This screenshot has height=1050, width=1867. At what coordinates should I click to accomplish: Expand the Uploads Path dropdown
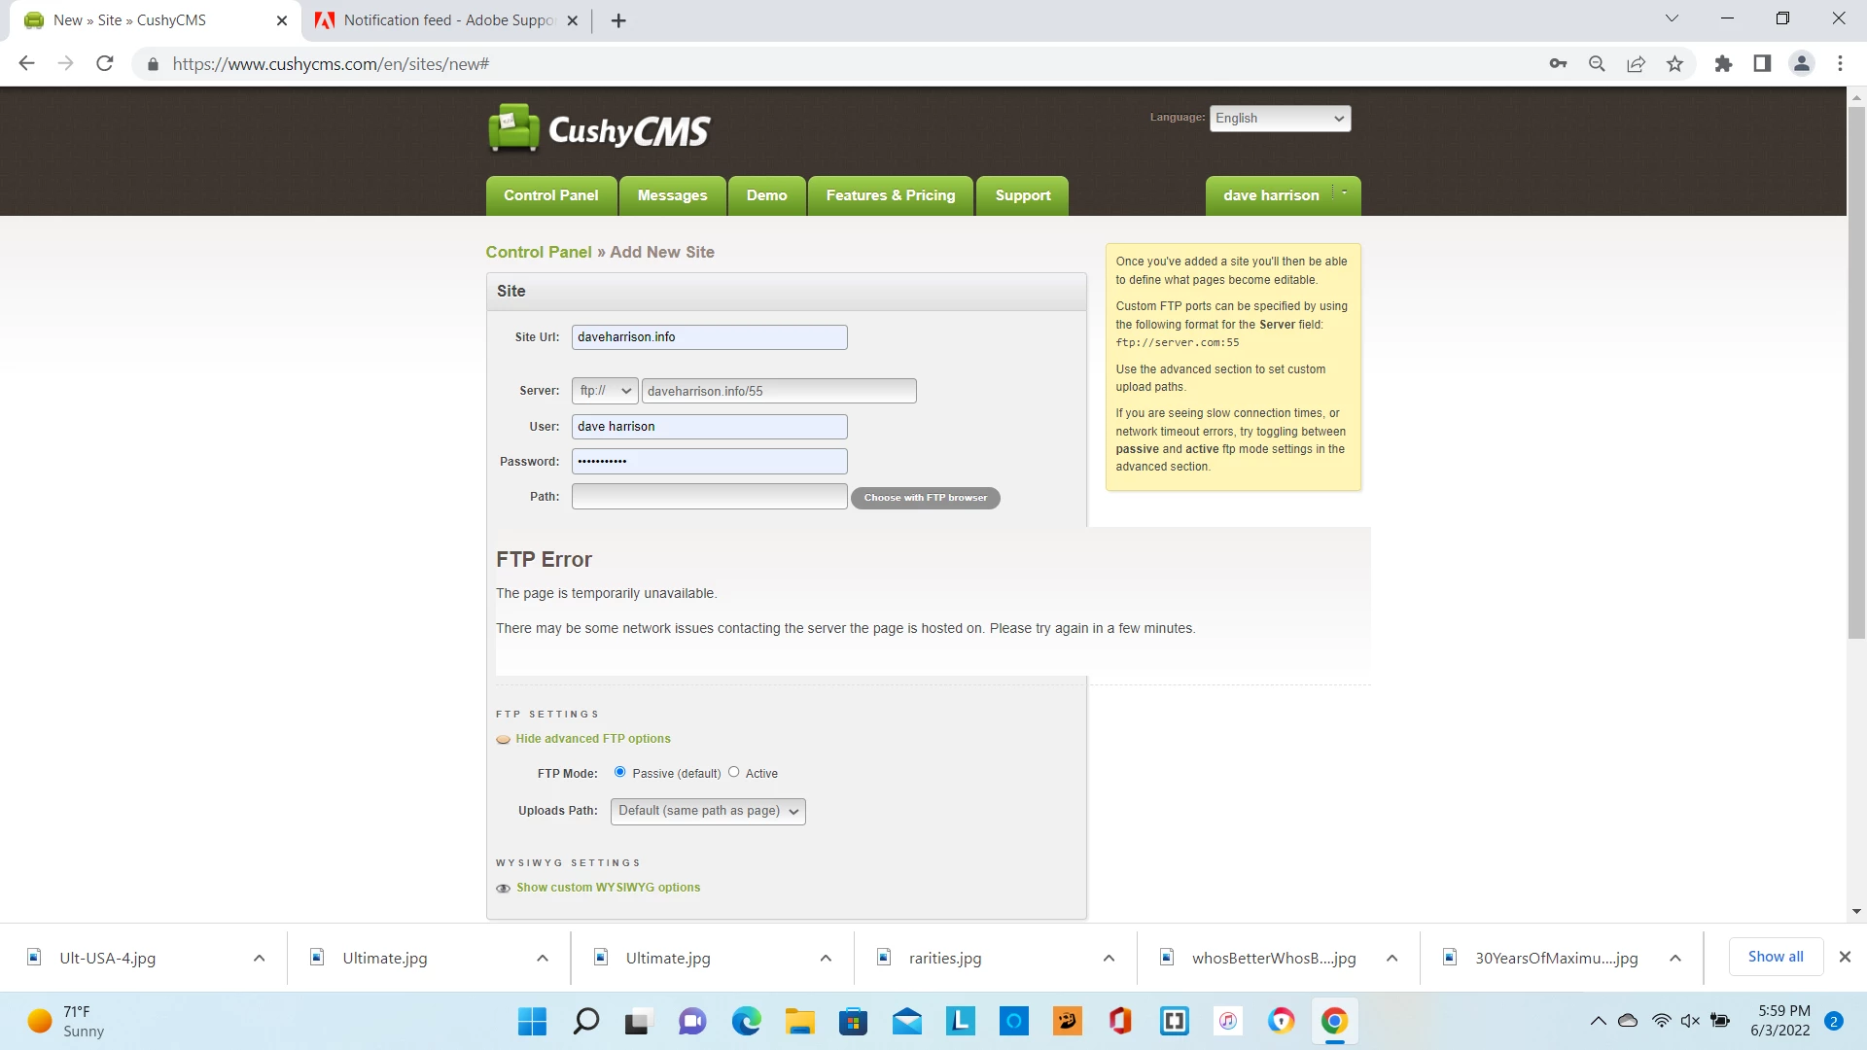708,811
